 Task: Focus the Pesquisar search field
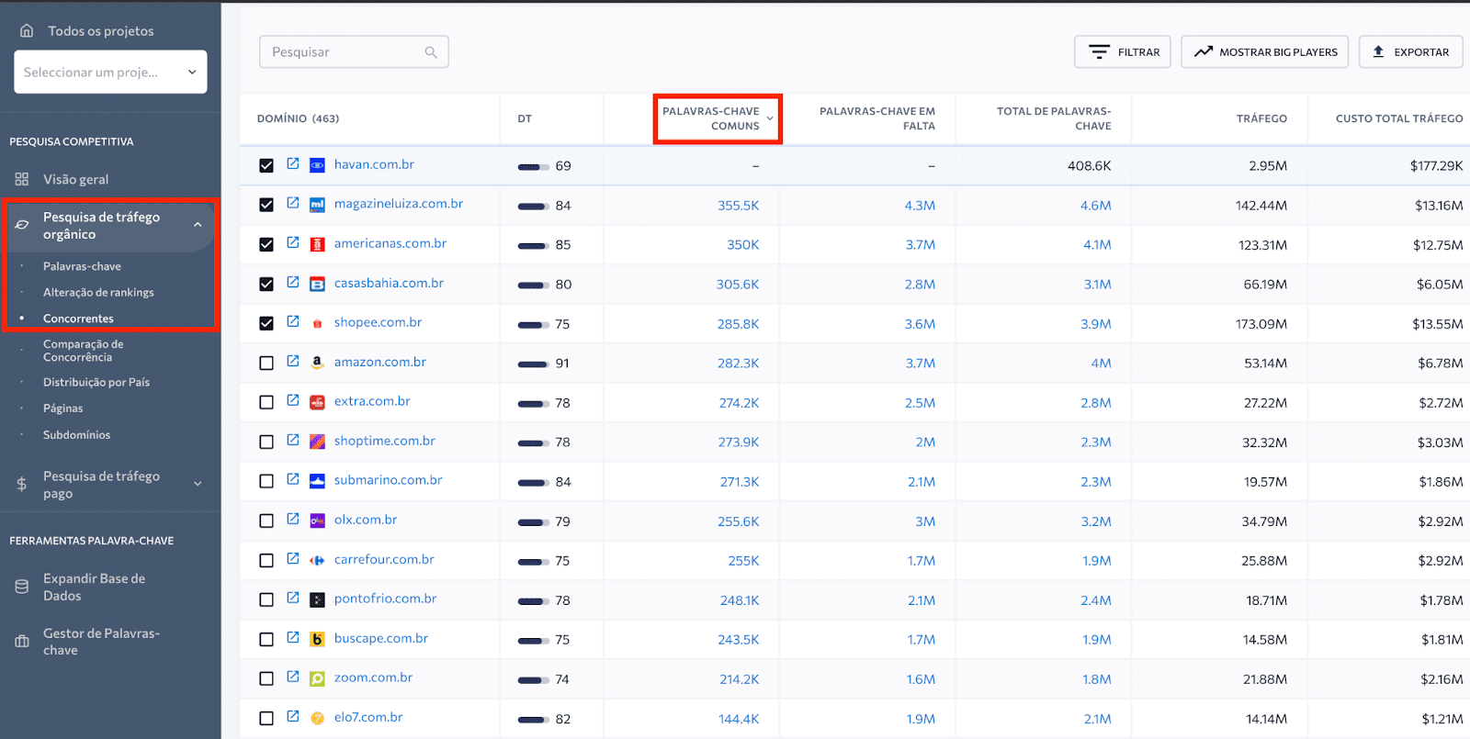pos(354,52)
